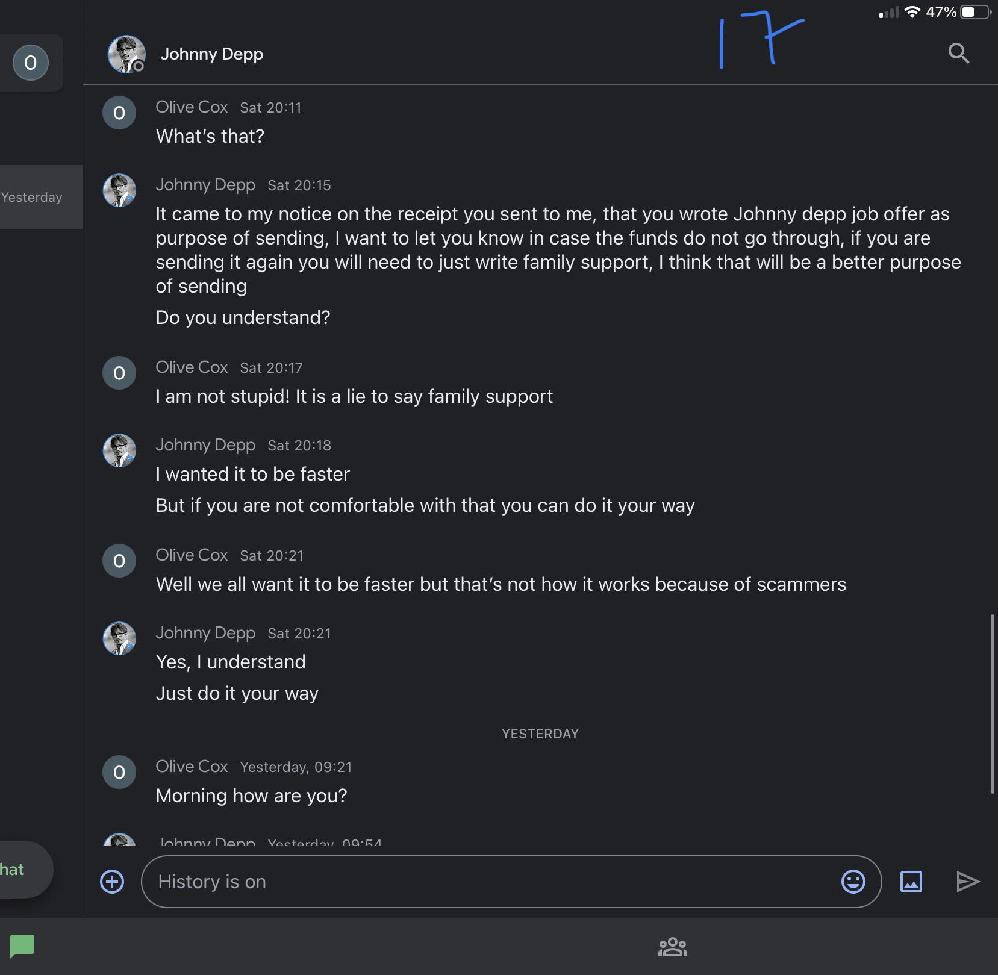Click Johnny Depp avatar at Sat 20:15
Viewport: 998px width, 975px height.
pyautogui.click(x=119, y=190)
